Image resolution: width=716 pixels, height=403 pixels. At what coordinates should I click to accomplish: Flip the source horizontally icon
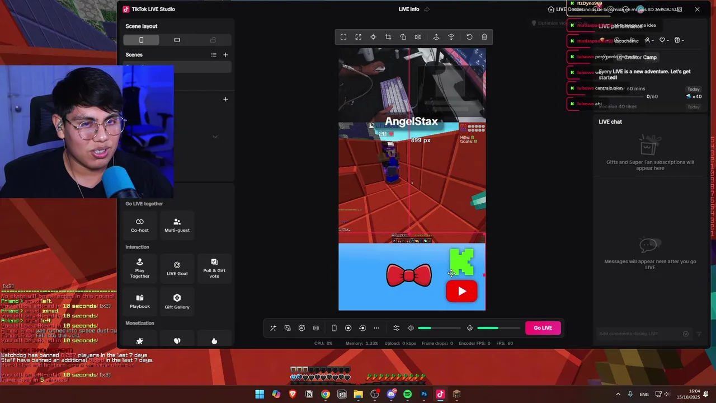418,37
